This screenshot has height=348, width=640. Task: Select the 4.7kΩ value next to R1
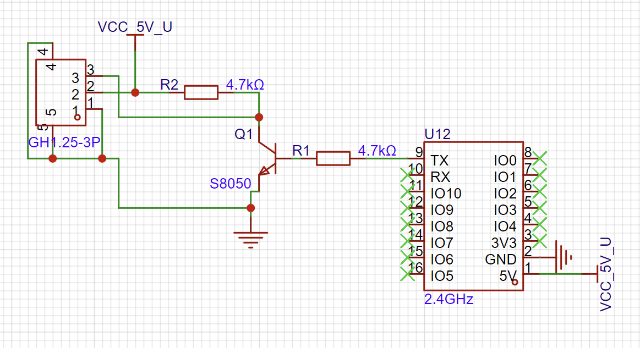377,150
